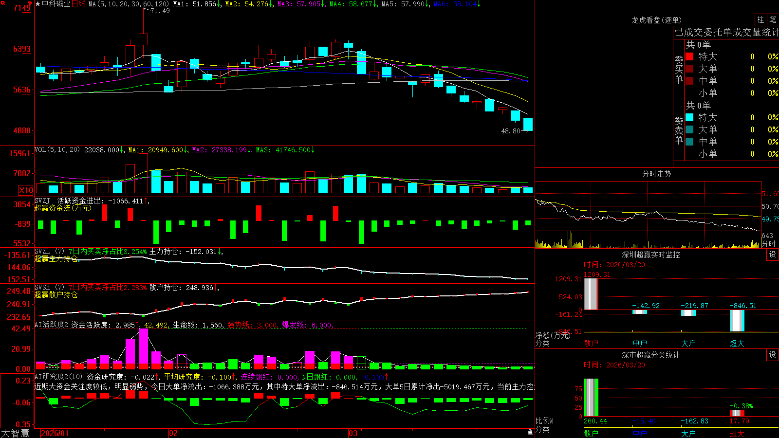Image resolution: width=779 pixels, height=438 pixels.
Task: Click the red 特大 buy-order color swatch
Action: pyautogui.click(x=689, y=56)
